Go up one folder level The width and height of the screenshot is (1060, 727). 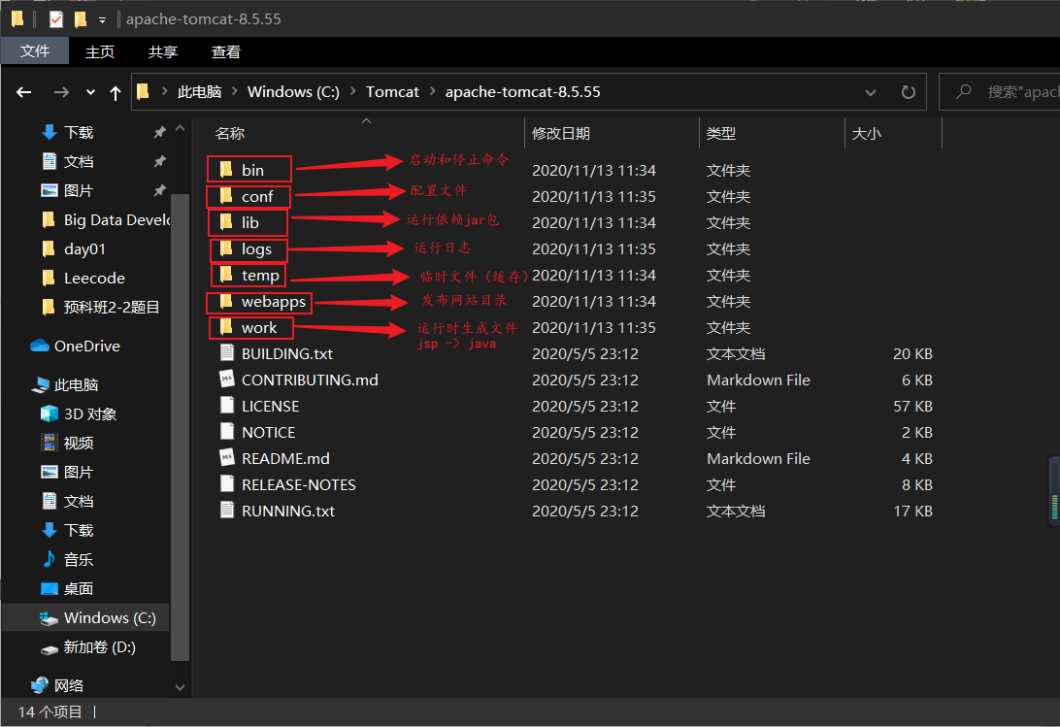116,92
